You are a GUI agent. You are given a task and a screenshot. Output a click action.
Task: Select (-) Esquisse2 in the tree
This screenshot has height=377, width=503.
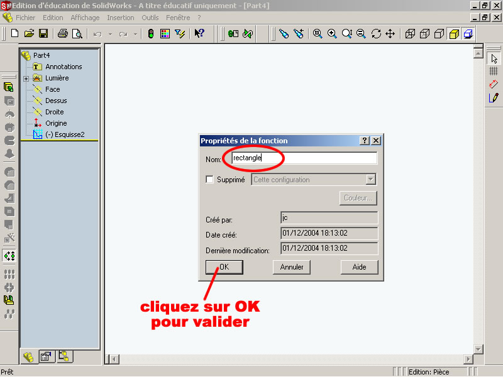pos(65,134)
